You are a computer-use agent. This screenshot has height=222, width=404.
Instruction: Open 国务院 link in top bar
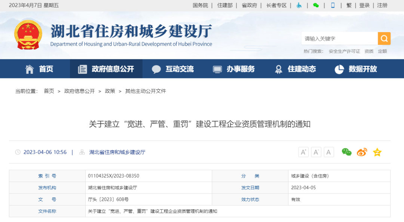point(200,5)
